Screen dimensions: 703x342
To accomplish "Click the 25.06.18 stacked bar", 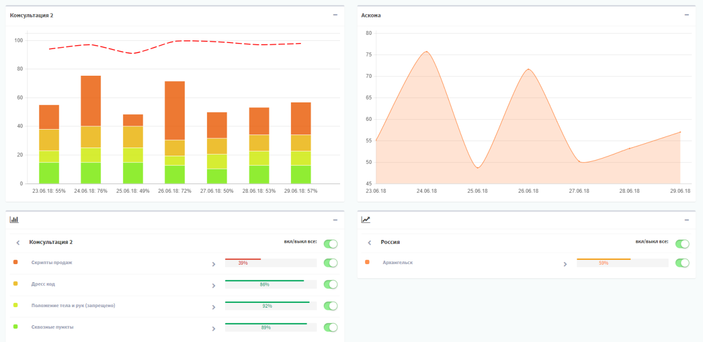I will 133,149.
